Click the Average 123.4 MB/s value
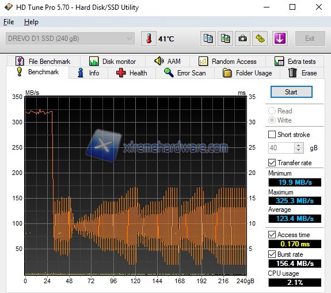The height and width of the screenshot is (293, 331). 295,219
